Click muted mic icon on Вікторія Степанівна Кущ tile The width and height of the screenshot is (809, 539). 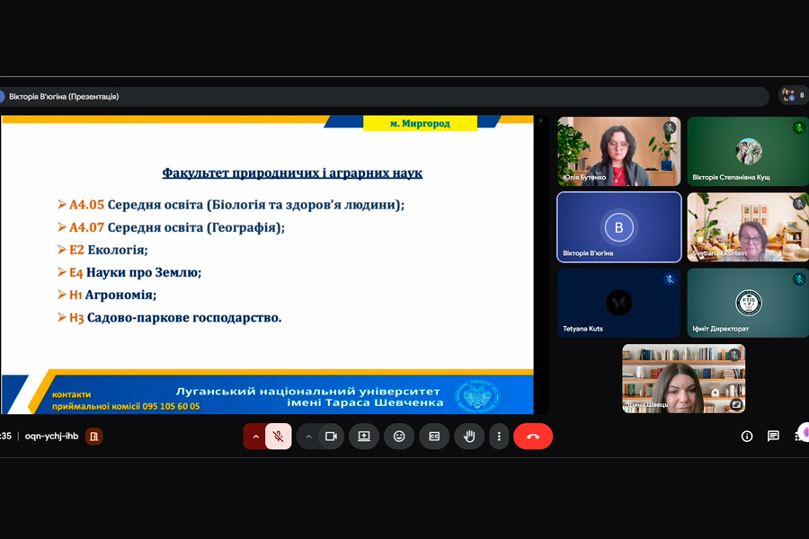pos(799,128)
